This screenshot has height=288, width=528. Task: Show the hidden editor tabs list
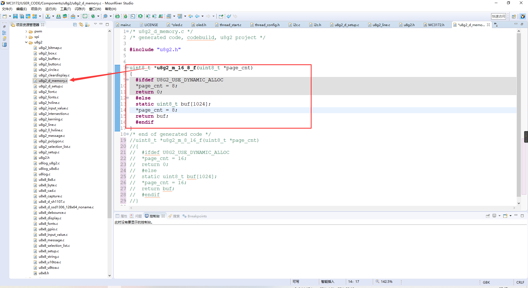[x=496, y=25]
